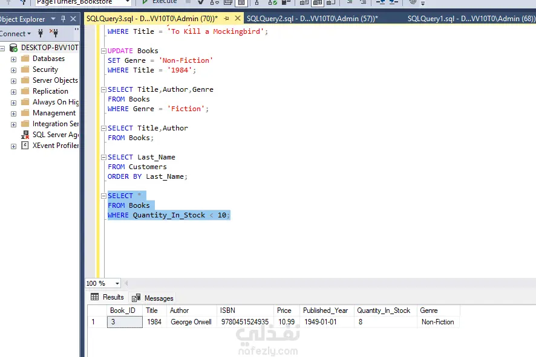Open the 100 % zoom dropdown arrow
Screen dimensions: 536x357
(117, 283)
